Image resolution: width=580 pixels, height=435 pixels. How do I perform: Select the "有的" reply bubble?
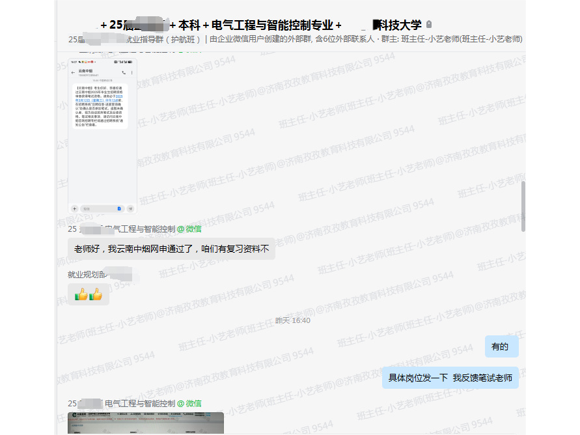tap(502, 346)
